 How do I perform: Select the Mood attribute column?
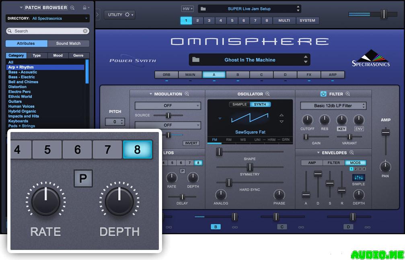pyautogui.click(x=58, y=56)
